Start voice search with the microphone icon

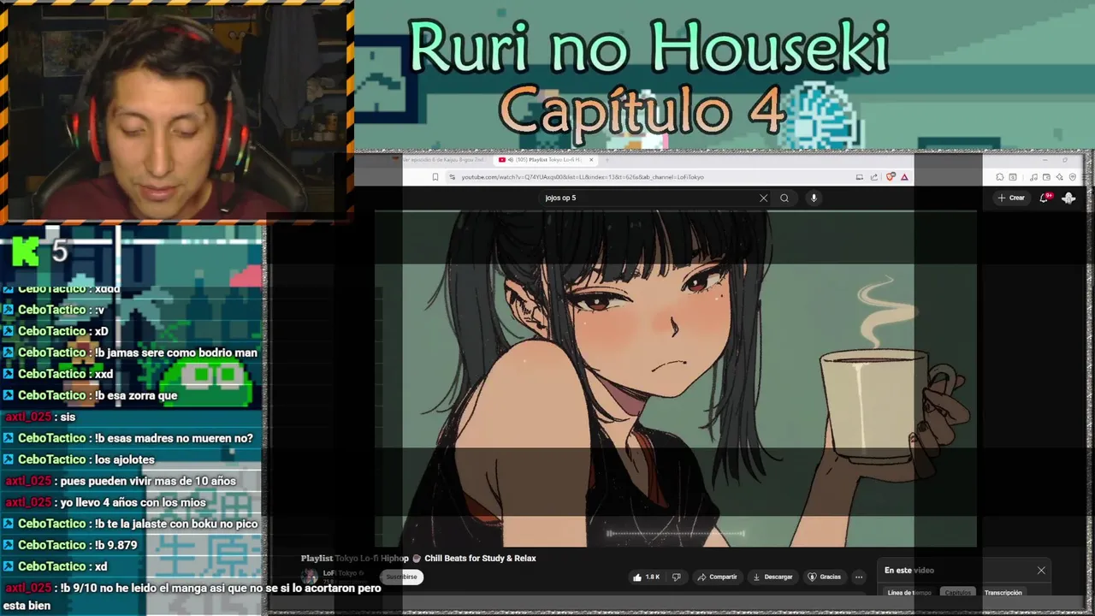coord(814,198)
